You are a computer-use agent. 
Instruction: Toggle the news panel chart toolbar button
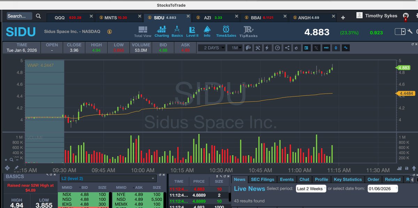point(307,48)
